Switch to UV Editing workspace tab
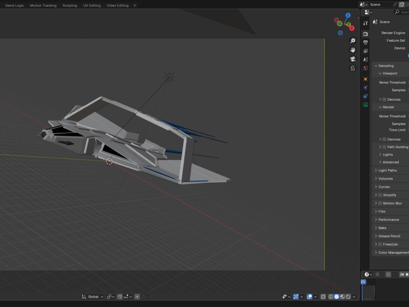 92,5
